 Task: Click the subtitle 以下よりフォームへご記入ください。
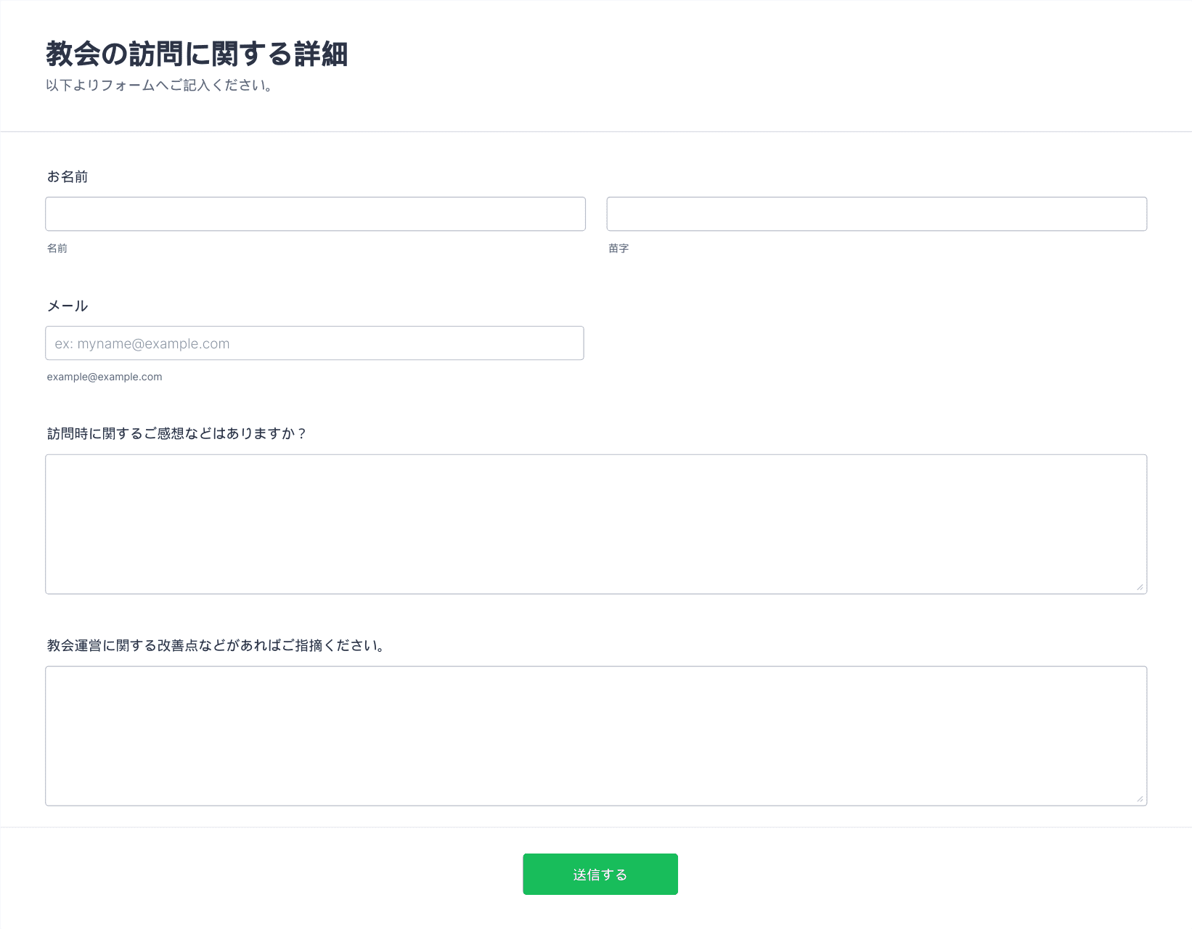[x=160, y=86]
